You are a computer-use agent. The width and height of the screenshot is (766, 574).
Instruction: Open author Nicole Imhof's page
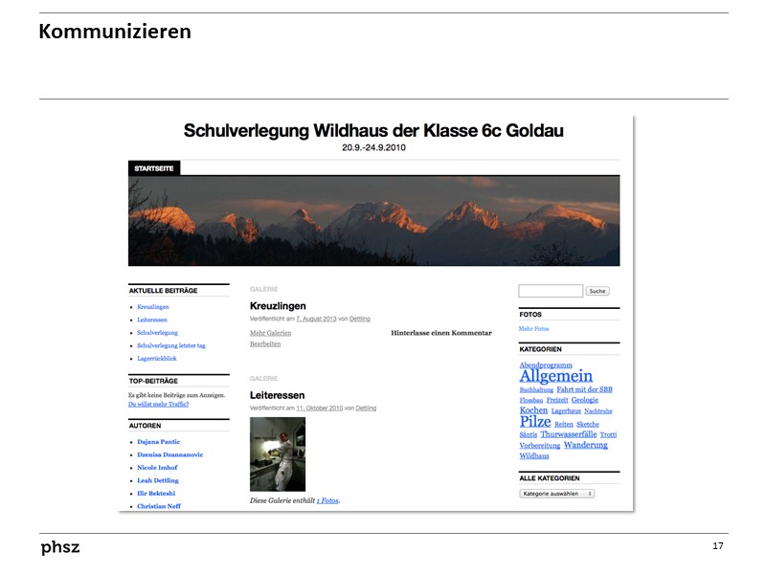158,468
